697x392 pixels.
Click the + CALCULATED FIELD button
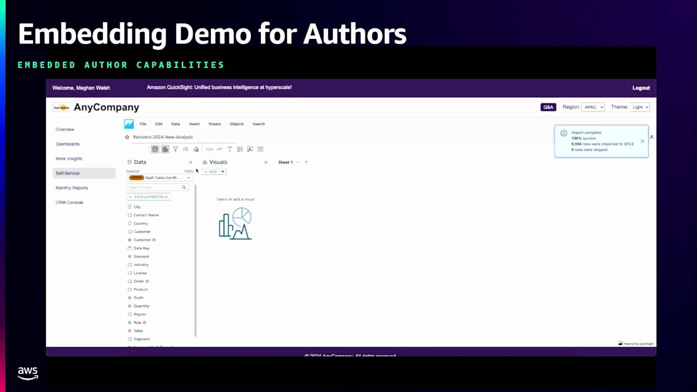click(x=149, y=197)
